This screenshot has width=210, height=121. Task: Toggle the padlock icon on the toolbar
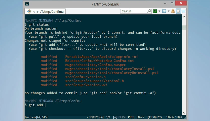173,11
